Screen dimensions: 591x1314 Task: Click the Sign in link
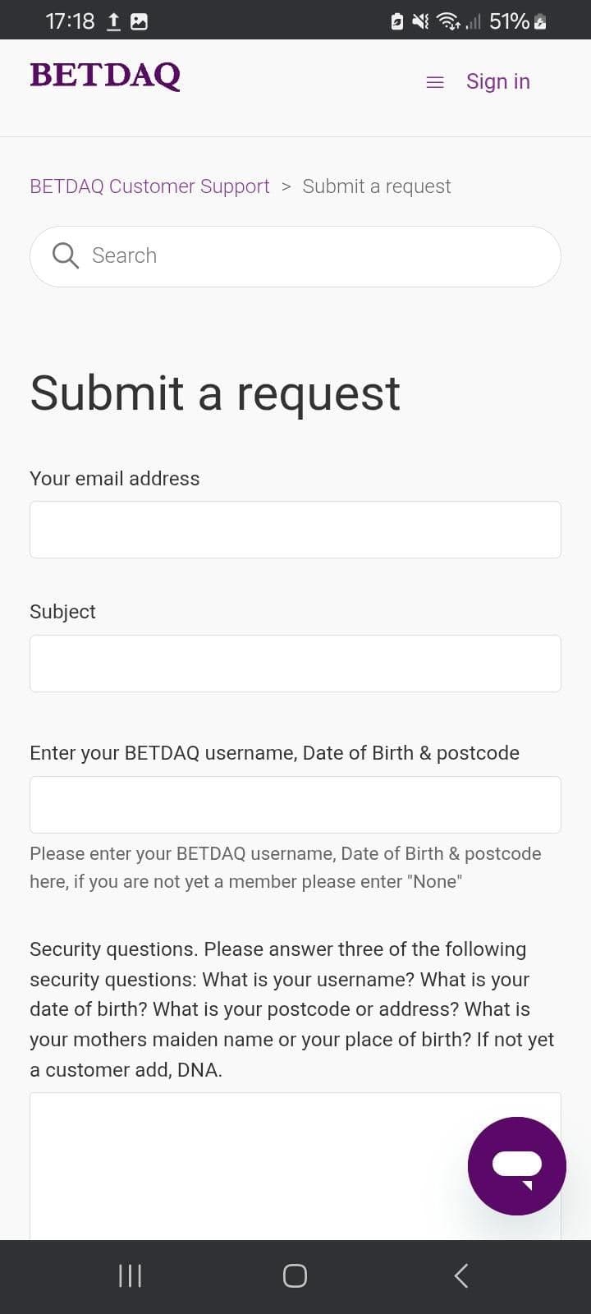pyautogui.click(x=497, y=81)
